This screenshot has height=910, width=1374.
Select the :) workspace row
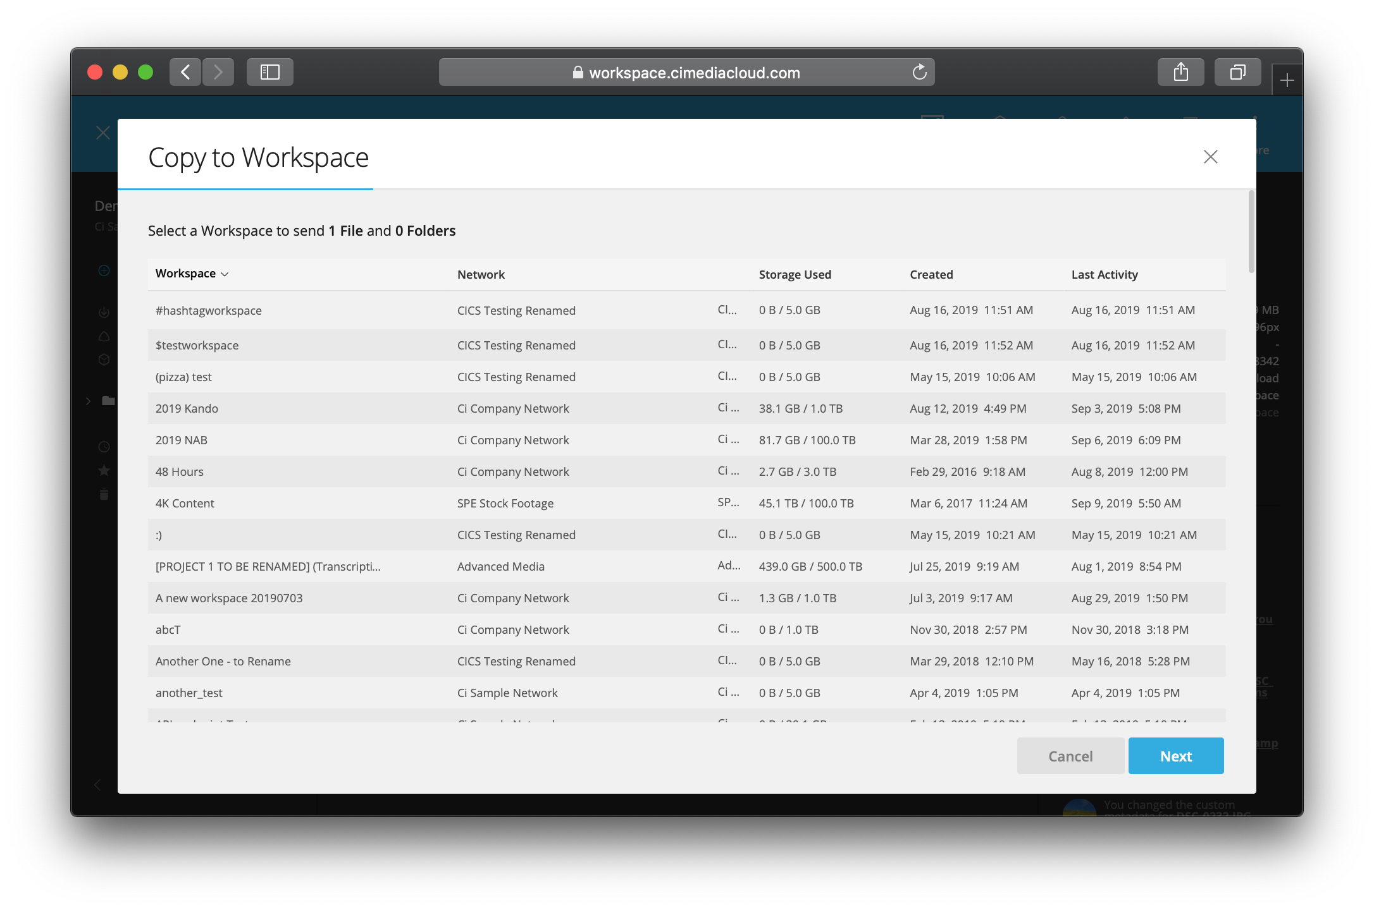point(686,535)
